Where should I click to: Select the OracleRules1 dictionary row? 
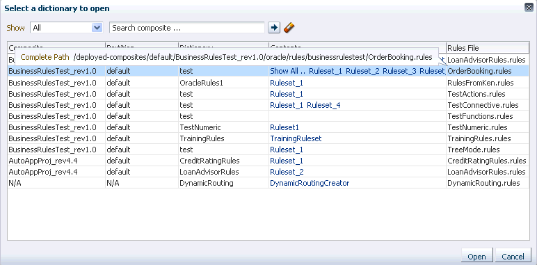pos(268,83)
